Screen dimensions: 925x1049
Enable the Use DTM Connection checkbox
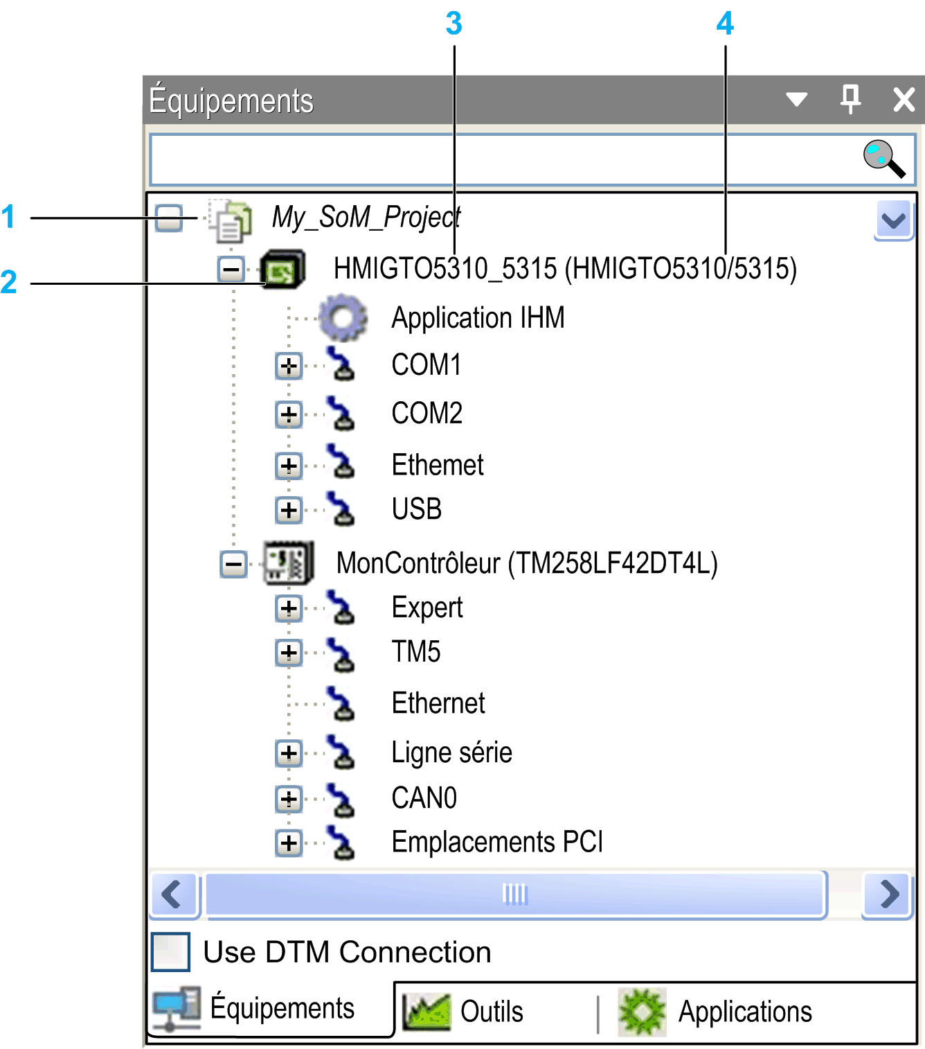tap(170, 952)
